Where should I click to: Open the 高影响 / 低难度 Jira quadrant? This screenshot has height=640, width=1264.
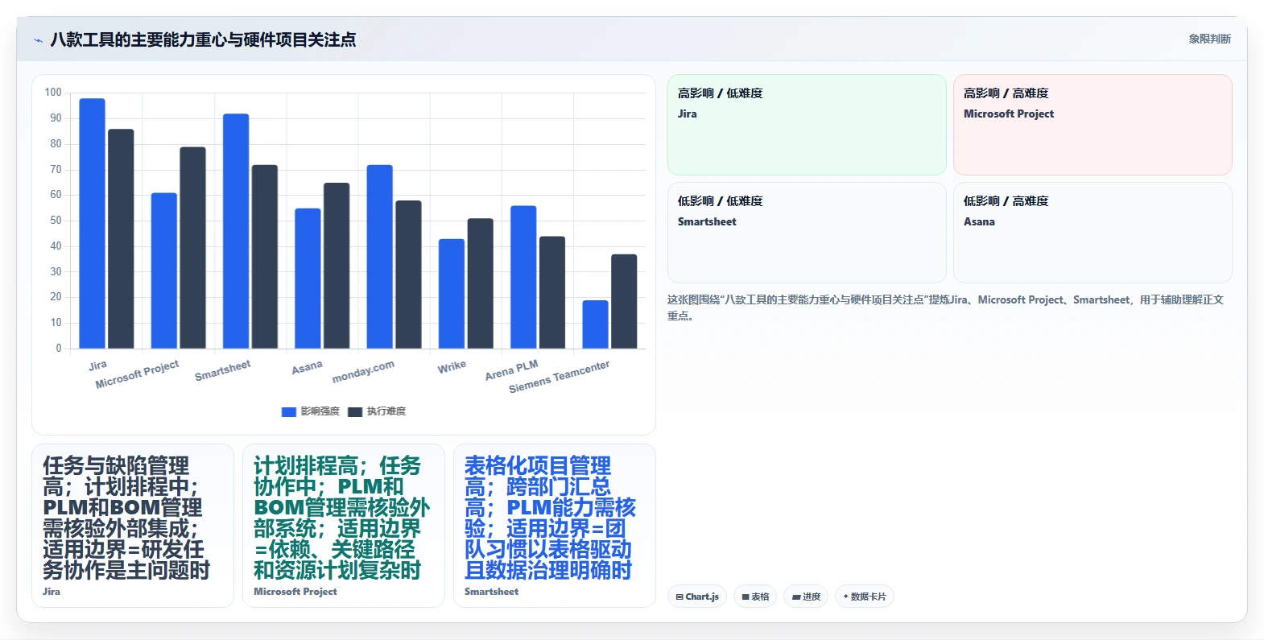click(807, 125)
